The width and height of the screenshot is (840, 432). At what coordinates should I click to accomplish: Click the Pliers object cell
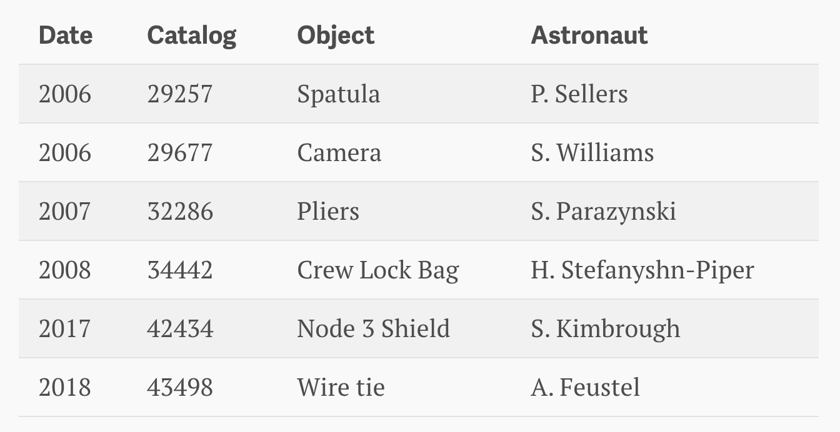(x=328, y=212)
